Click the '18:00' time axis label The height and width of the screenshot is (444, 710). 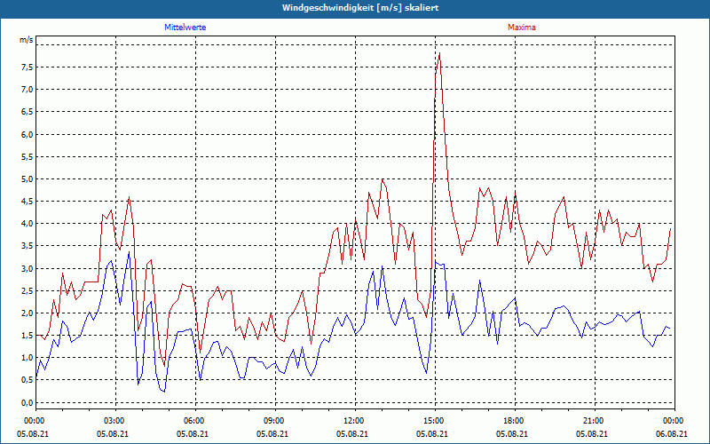click(514, 421)
